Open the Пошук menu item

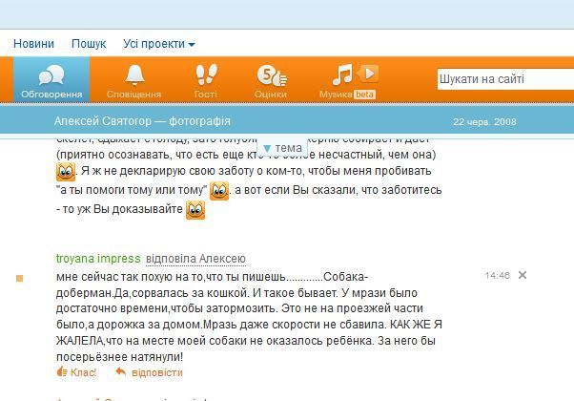89,44
